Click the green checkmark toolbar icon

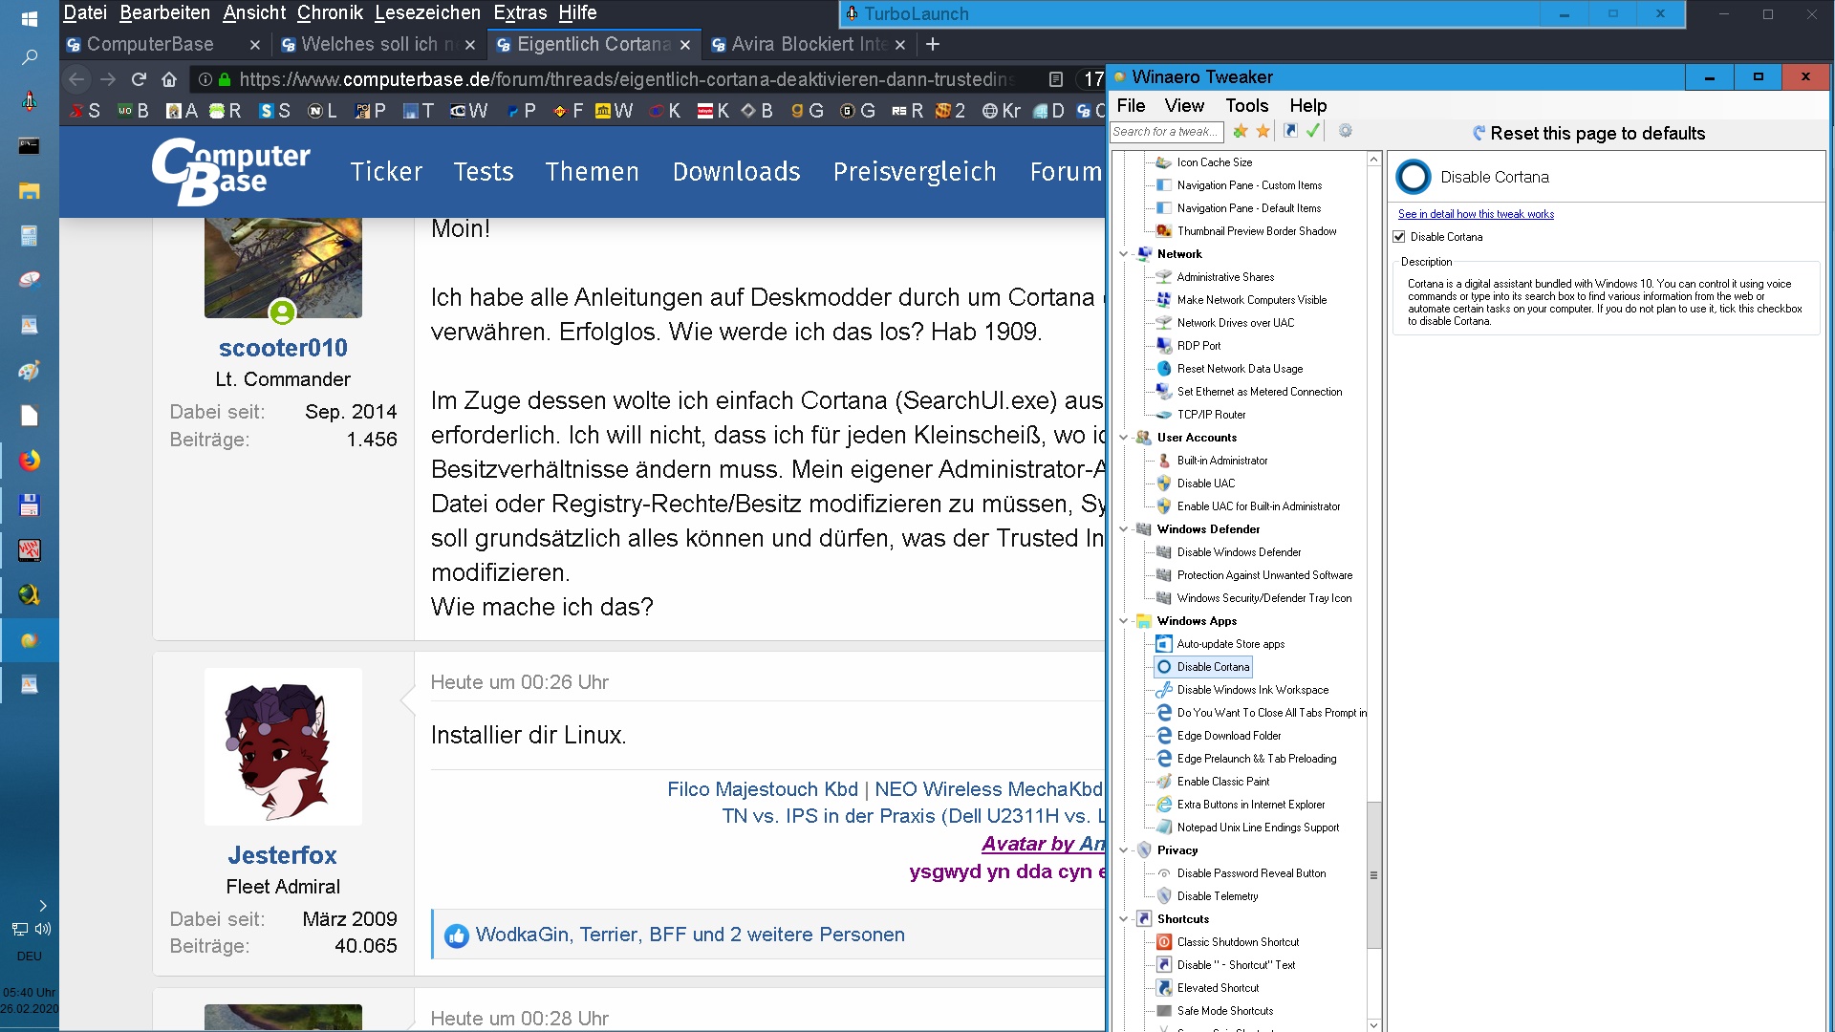point(1313,131)
